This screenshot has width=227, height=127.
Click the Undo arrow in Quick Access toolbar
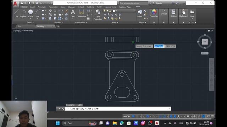coord(41,3)
